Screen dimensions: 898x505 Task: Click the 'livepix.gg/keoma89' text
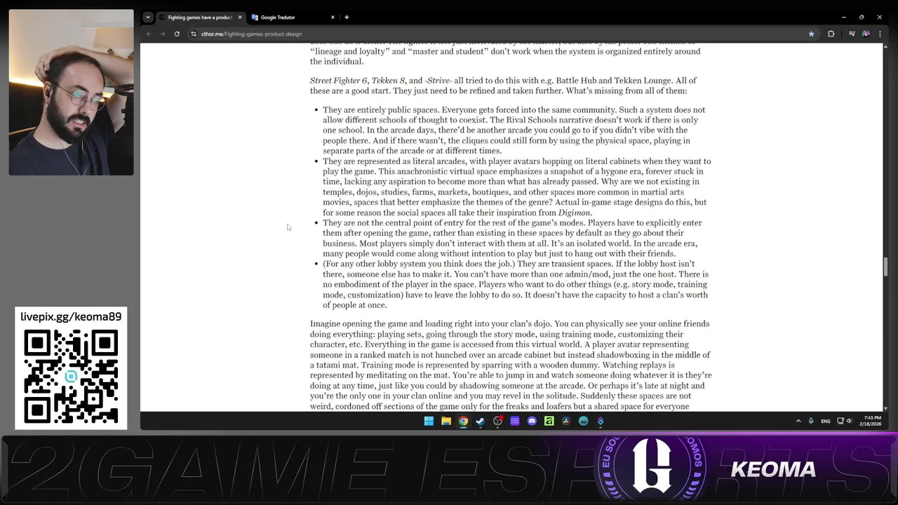[71, 317]
